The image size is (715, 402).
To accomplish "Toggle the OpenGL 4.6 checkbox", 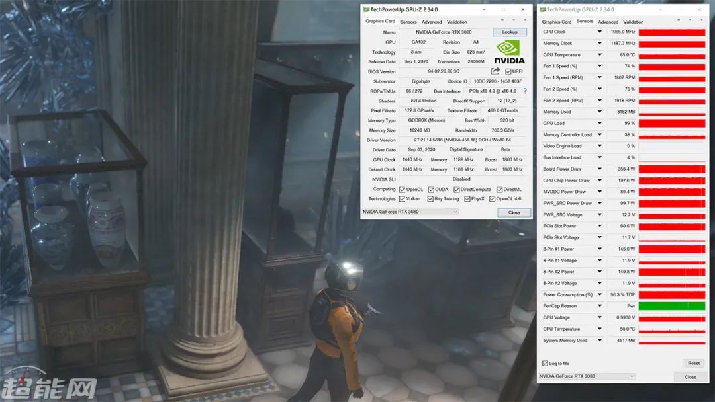I will [492, 199].
